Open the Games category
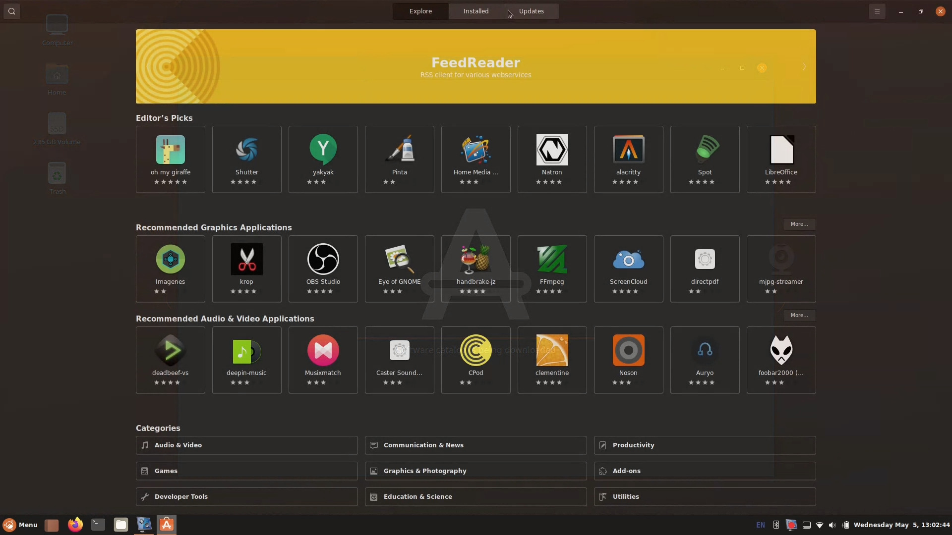952x535 pixels. (246, 471)
